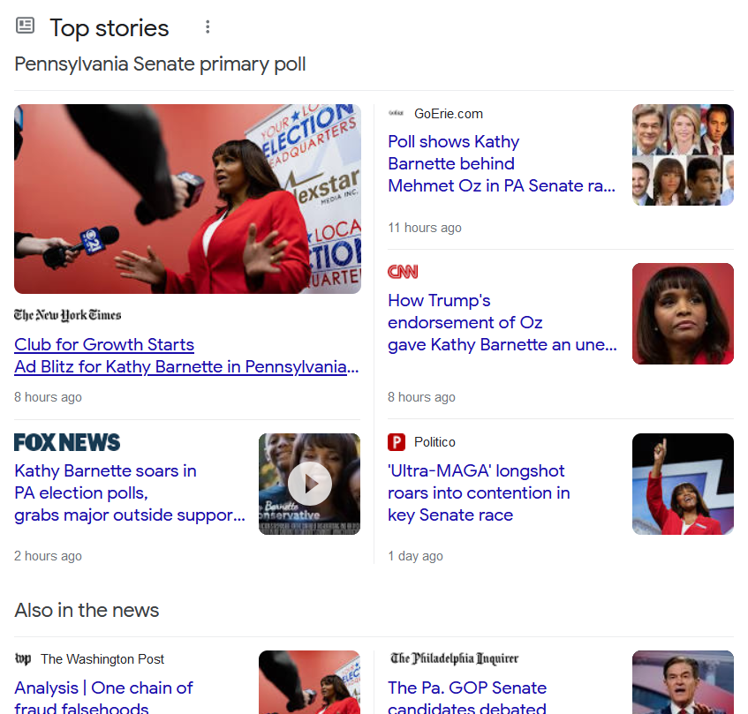Open the 'Ultra-MAGA' longshot Politico article

tap(479, 492)
